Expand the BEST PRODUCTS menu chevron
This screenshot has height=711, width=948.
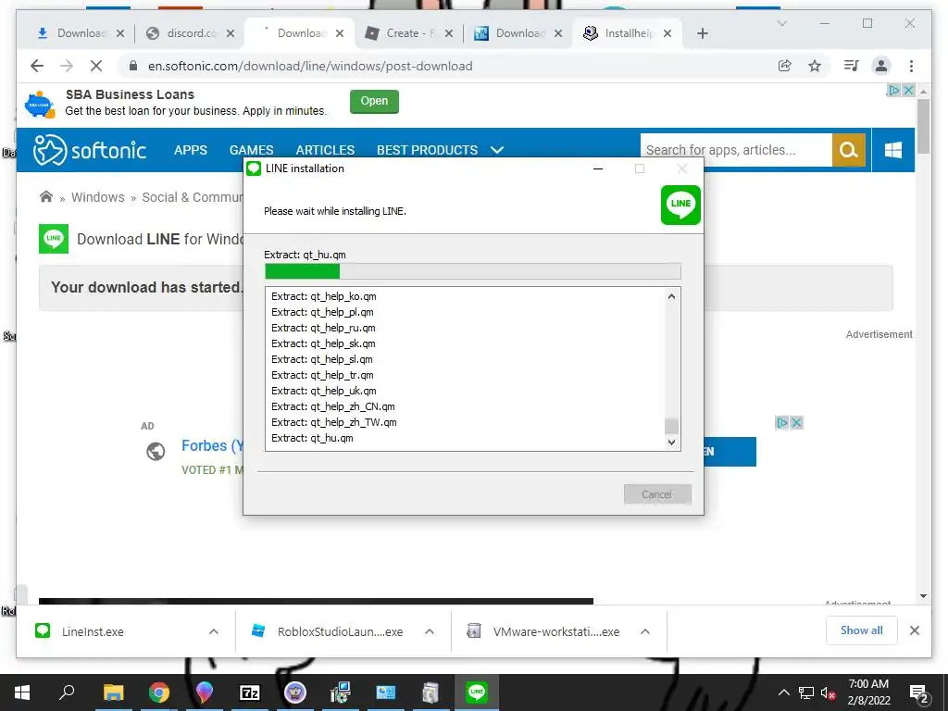pyautogui.click(x=497, y=150)
